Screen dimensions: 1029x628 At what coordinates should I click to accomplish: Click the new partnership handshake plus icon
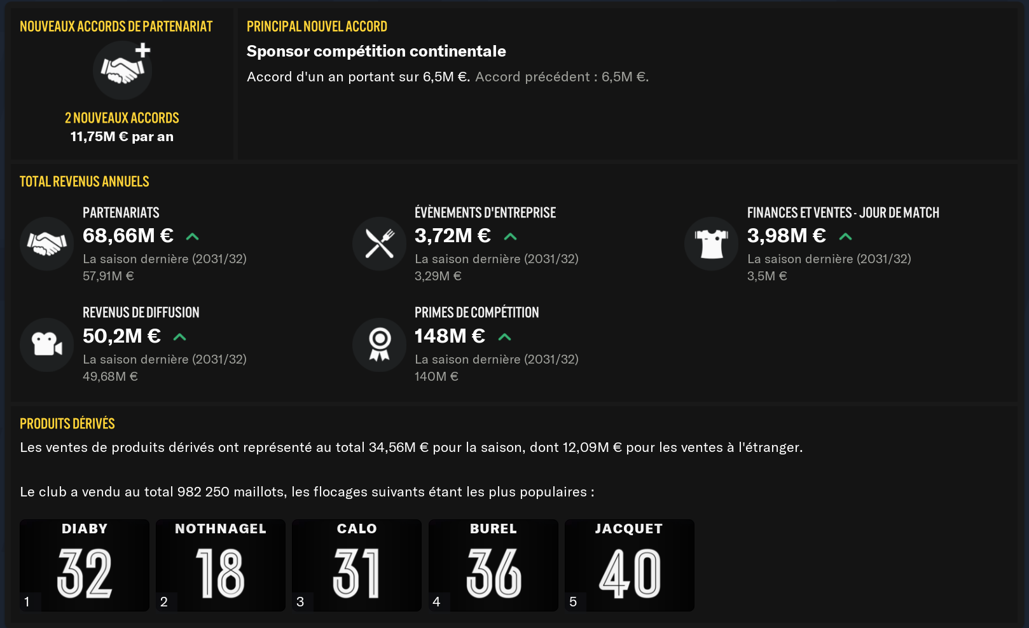tap(123, 70)
